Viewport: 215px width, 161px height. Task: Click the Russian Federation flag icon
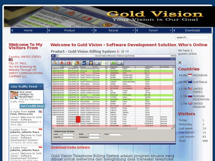pyautogui.click(x=190, y=96)
